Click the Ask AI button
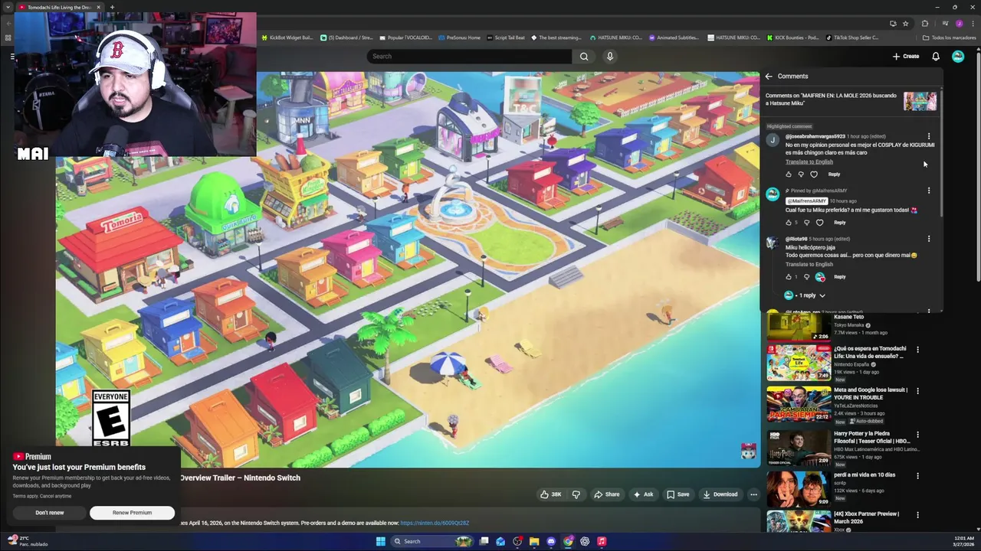This screenshot has width=981, height=551. 643,494
